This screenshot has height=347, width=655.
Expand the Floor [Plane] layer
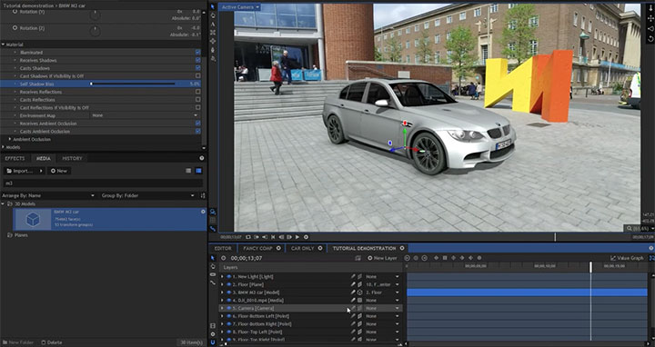[222, 284]
